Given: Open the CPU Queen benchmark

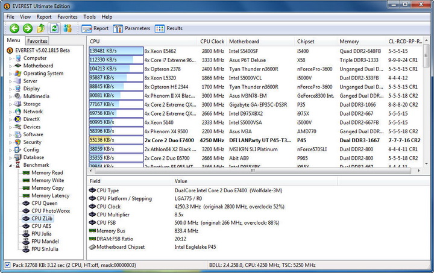Looking at the screenshot, I should [45, 203].
